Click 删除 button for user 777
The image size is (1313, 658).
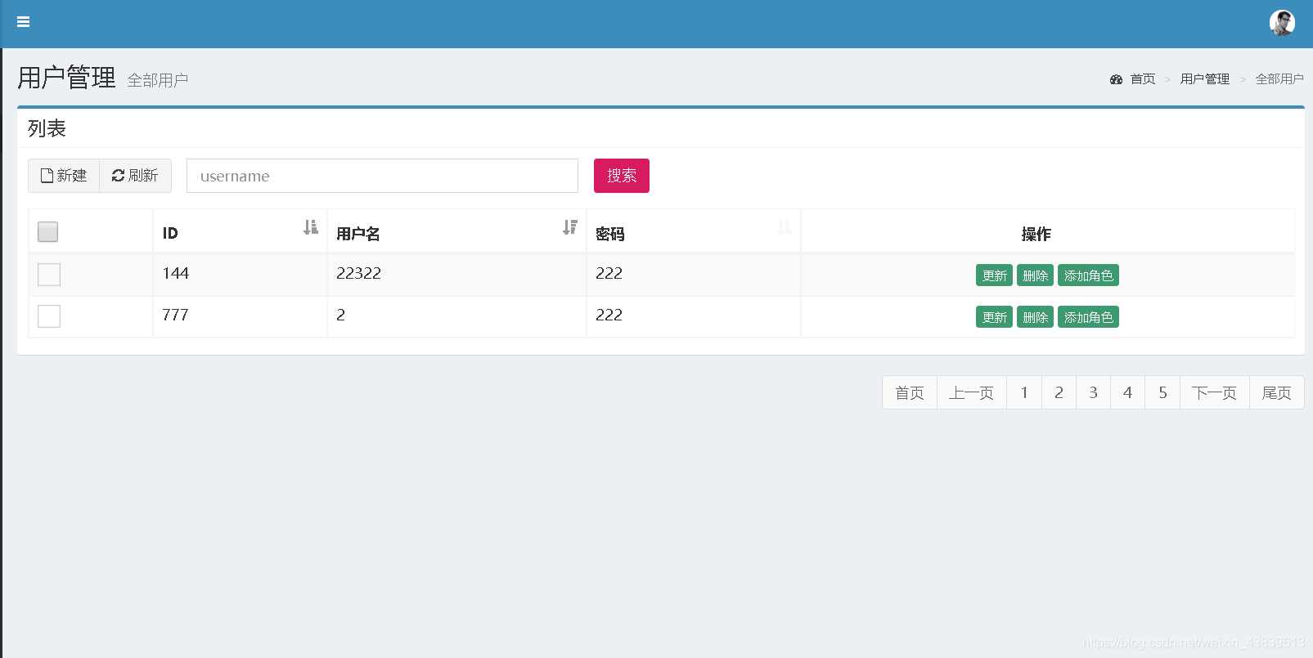1035,317
